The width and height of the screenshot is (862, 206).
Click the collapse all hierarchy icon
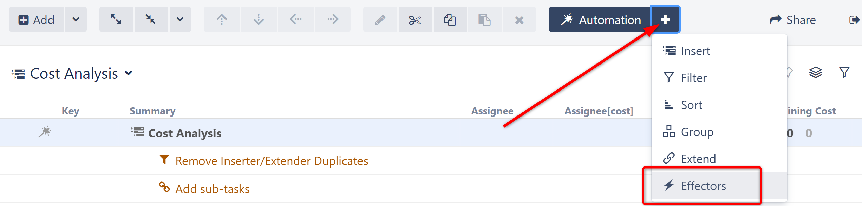151,20
